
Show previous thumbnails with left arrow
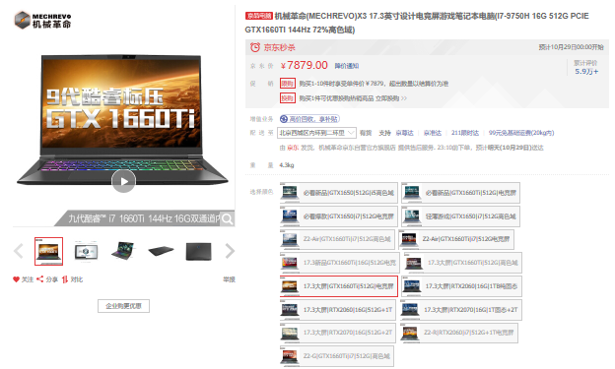pos(19,251)
